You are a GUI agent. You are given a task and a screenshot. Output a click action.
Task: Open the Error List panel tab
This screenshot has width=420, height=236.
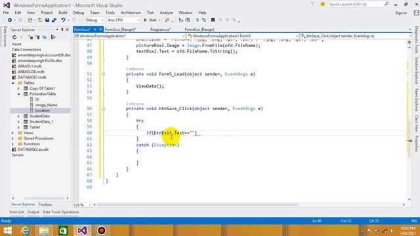[x=16, y=212]
